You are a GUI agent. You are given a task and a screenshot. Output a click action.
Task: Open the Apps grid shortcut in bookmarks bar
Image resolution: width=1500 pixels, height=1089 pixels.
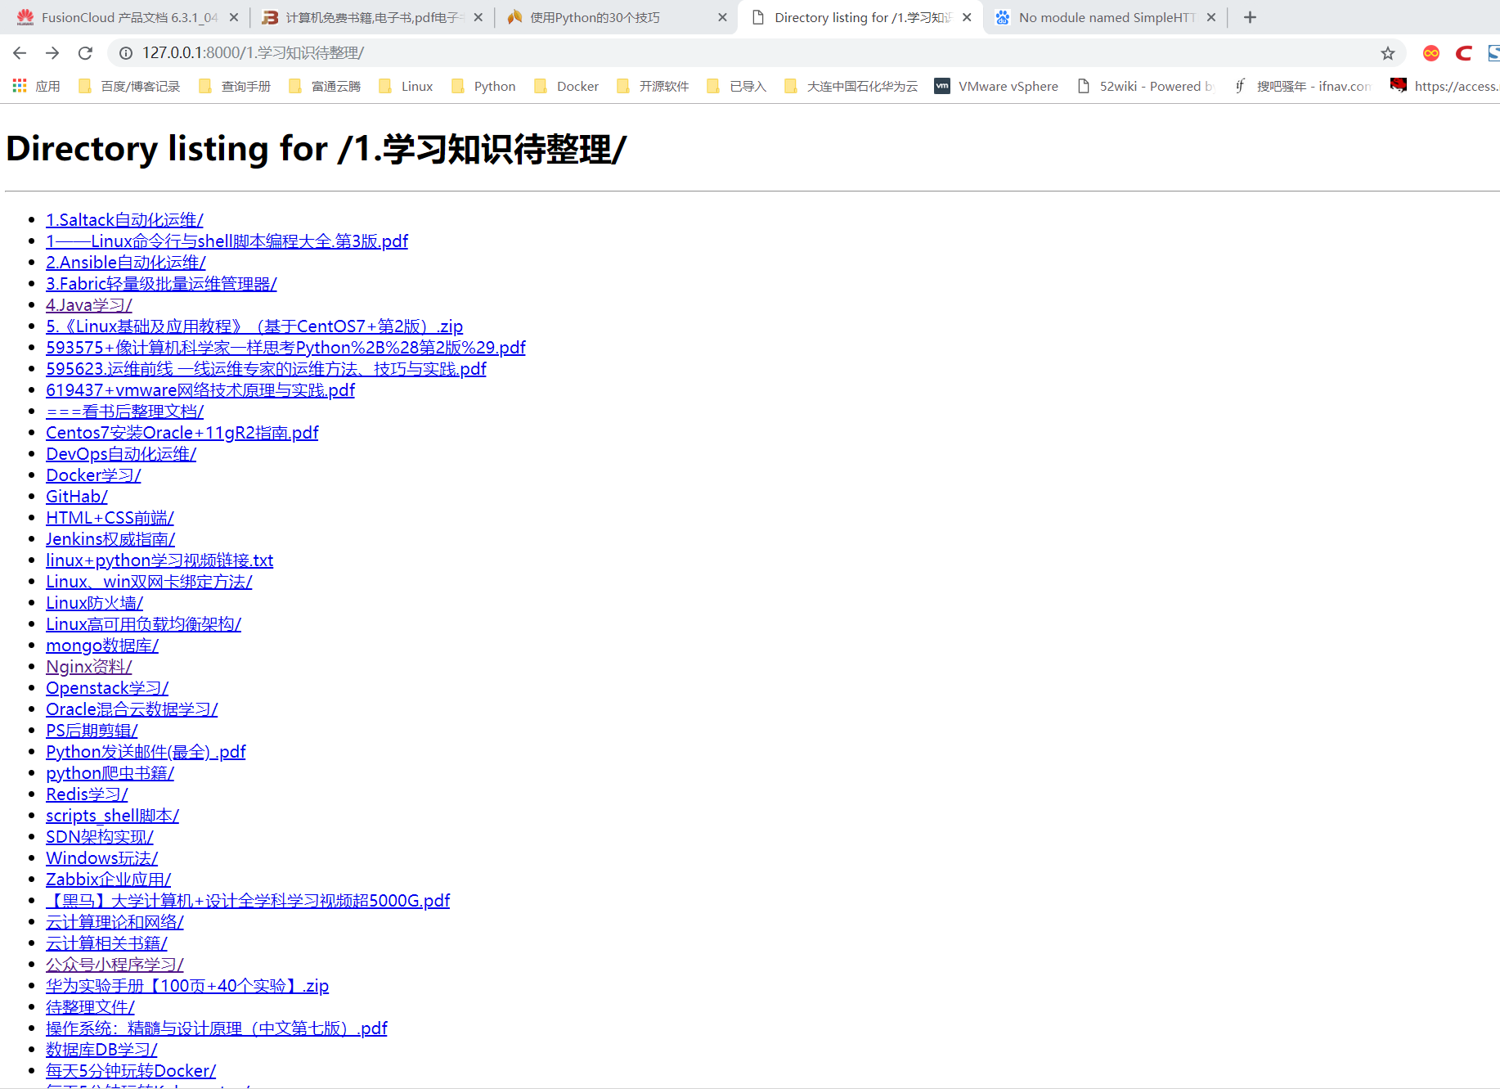coord(37,86)
